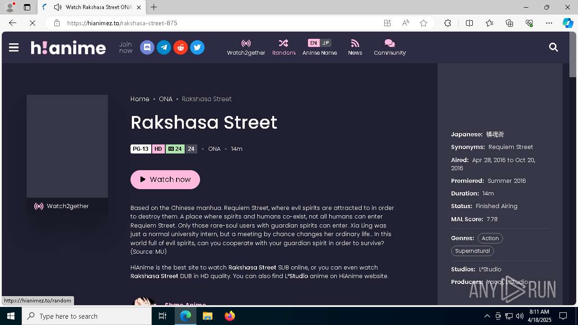Open the hamburger sidebar menu
The width and height of the screenshot is (578, 325).
[x=14, y=47]
